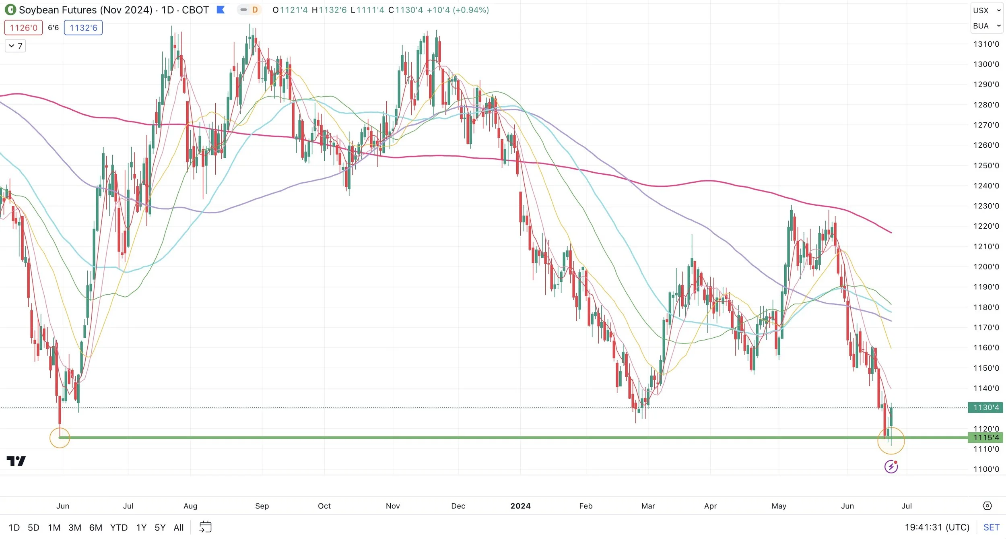Open the go-to-date calendar icon
1006x539 pixels.
[205, 527]
